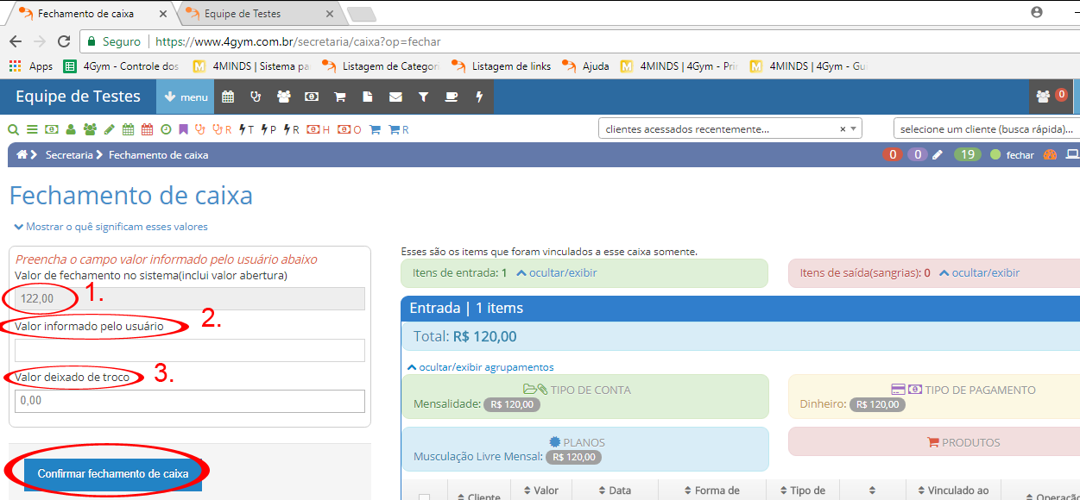Click the envelope mail icon in navbar
This screenshot has width=1080, height=500.
(395, 97)
